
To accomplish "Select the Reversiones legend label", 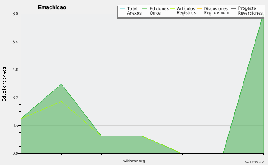I will [250, 13].
